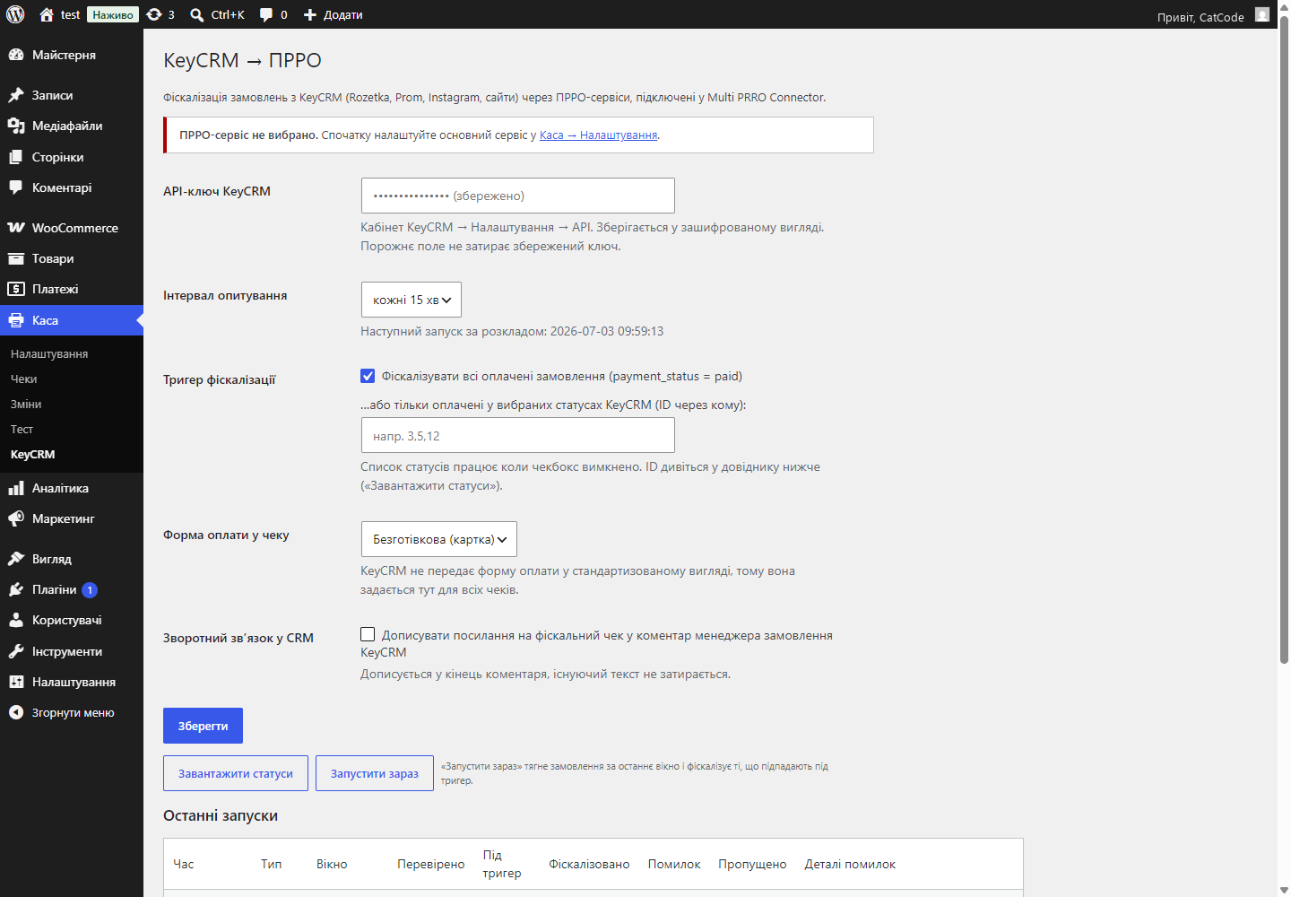1291x897 pixels.
Task: Click the Аналітика bar chart icon
Action: click(x=16, y=488)
